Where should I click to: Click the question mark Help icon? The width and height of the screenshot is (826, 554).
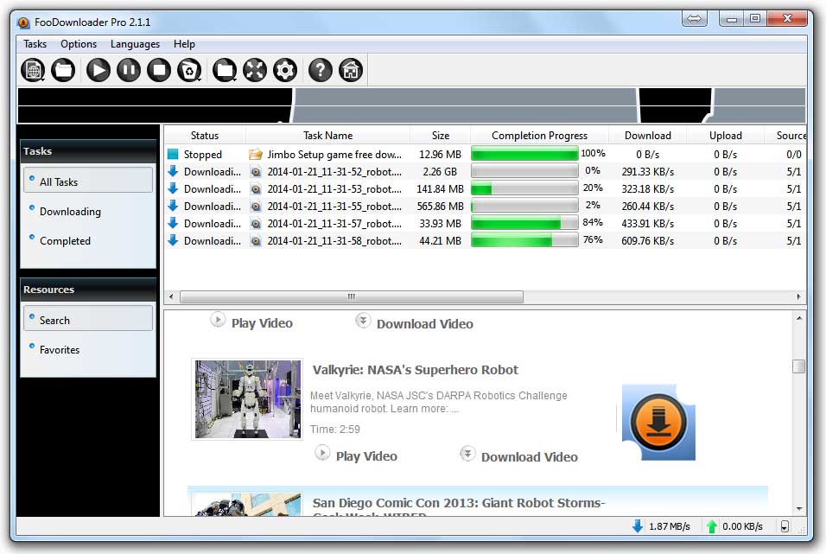[320, 70]
